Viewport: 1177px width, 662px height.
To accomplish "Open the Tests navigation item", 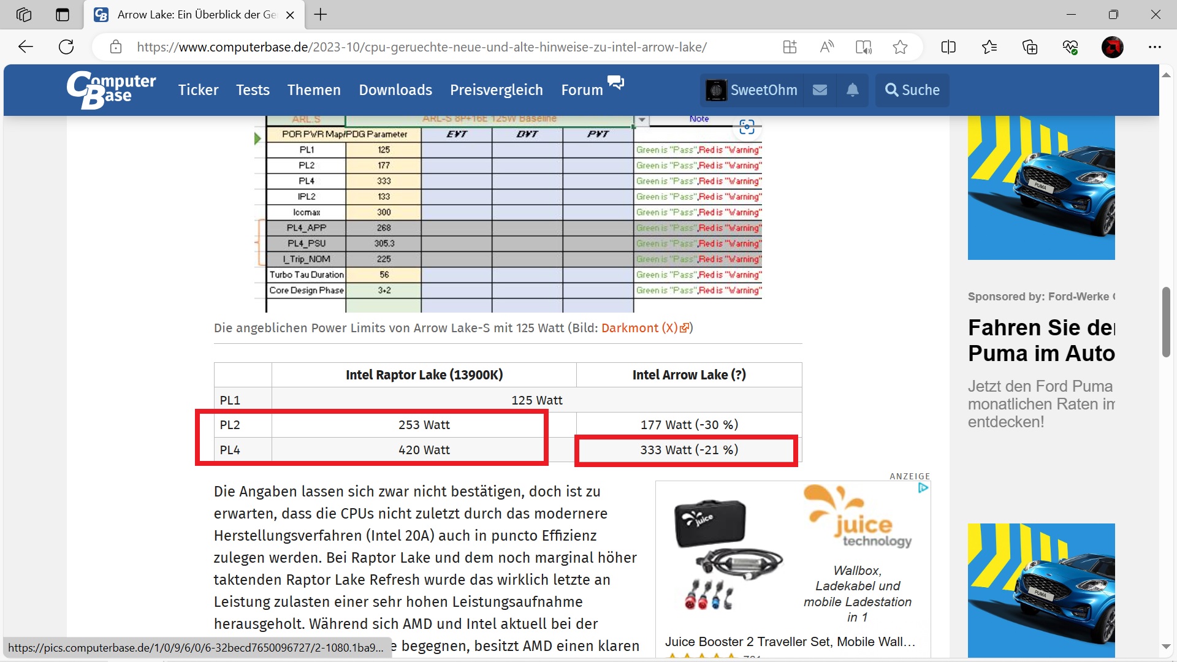I will coord(253,90).
